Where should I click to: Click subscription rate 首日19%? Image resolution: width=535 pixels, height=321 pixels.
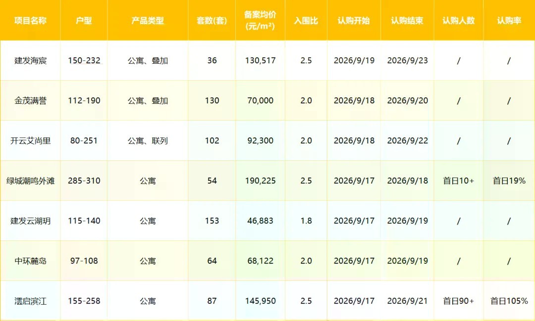point(509,181)
